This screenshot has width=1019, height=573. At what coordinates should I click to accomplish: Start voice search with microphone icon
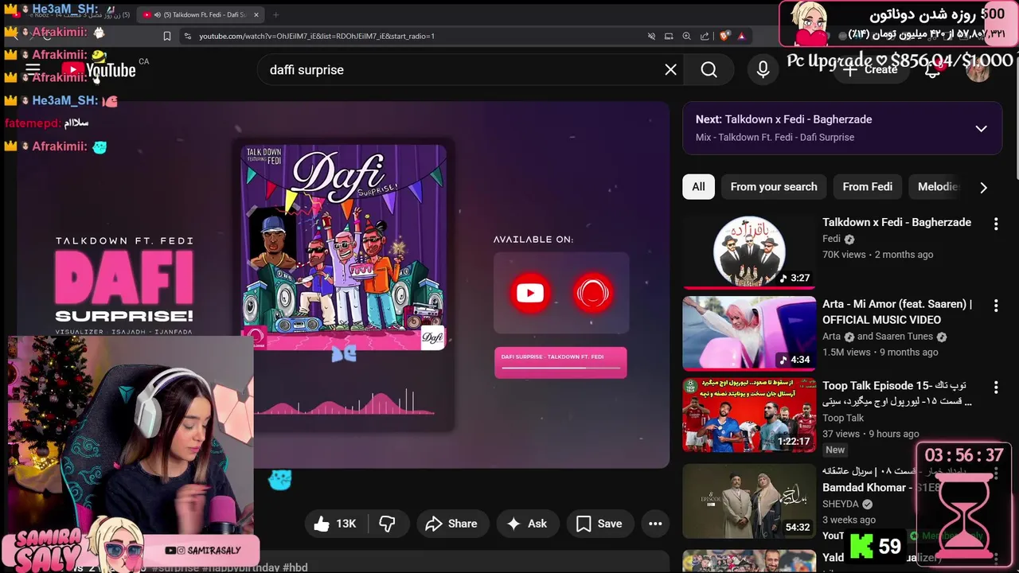(x=763, y=70)
